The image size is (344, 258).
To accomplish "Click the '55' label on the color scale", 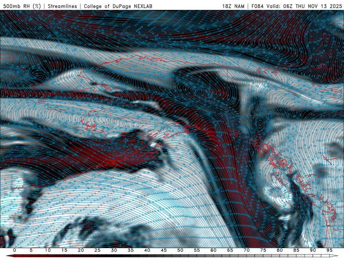I will (x=197, y=250).
